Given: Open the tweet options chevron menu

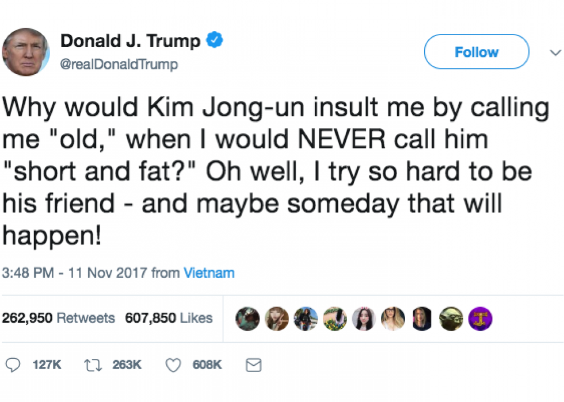Looking at the screenshot, I should point(555,52).
